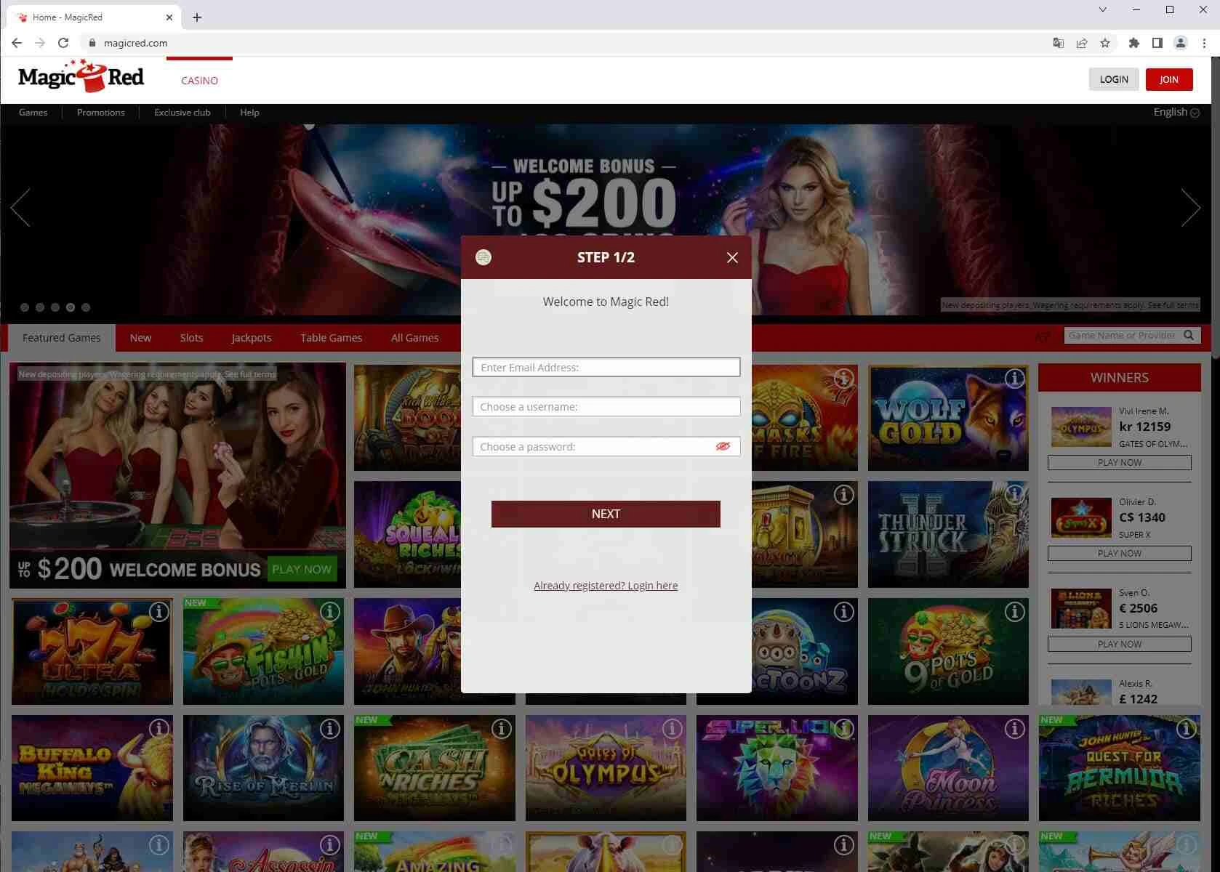Open info icon on 9 Pots of Gold
Viewport: 1220px width, 872px height.
click(x=1014, y=612)
